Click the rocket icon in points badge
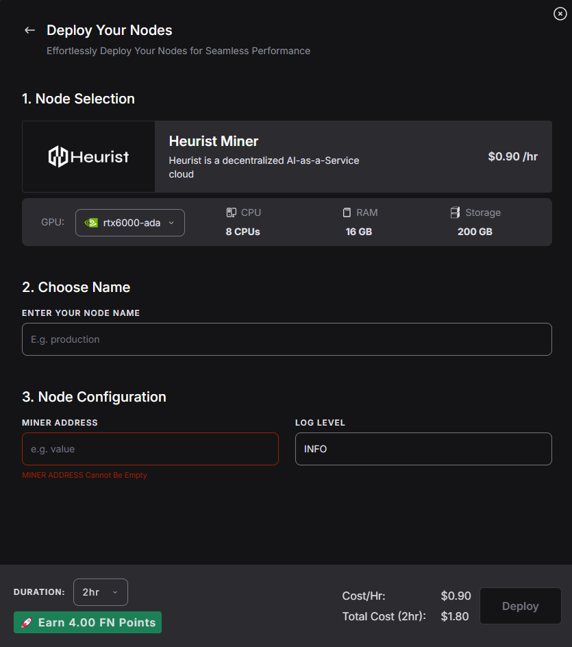The image size is (572, 647). [x=27, y=622]
